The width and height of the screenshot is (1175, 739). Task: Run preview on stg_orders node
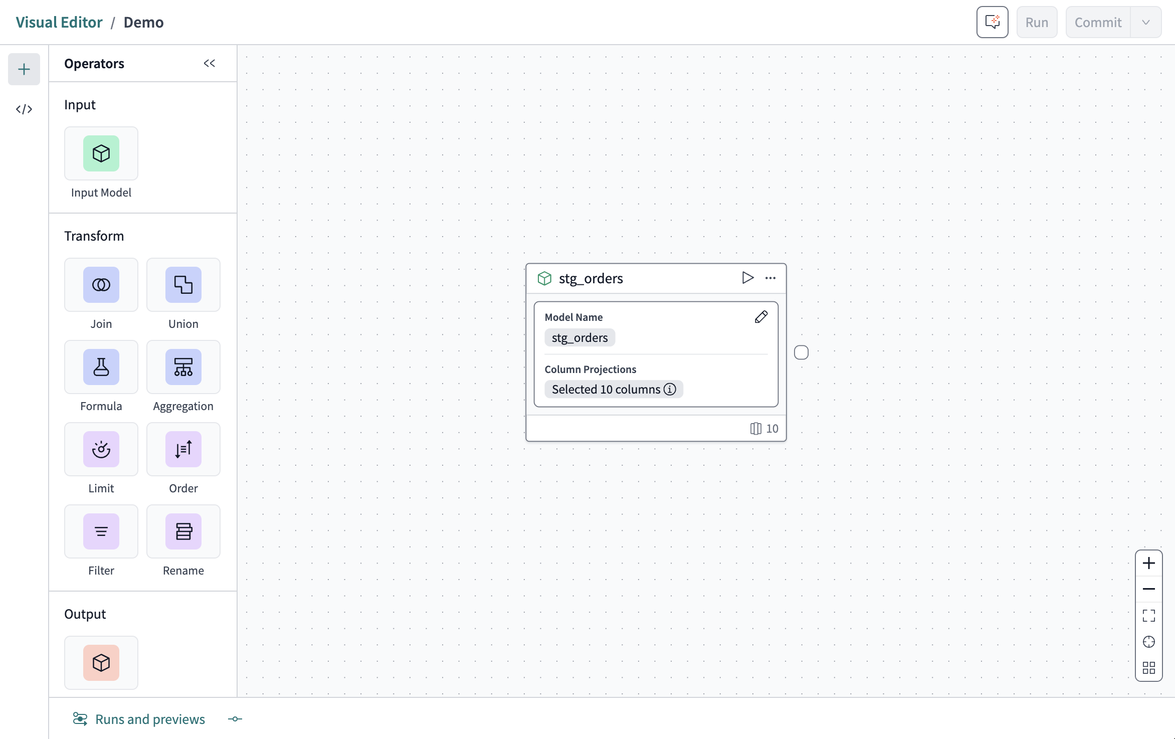click(747, 278)
